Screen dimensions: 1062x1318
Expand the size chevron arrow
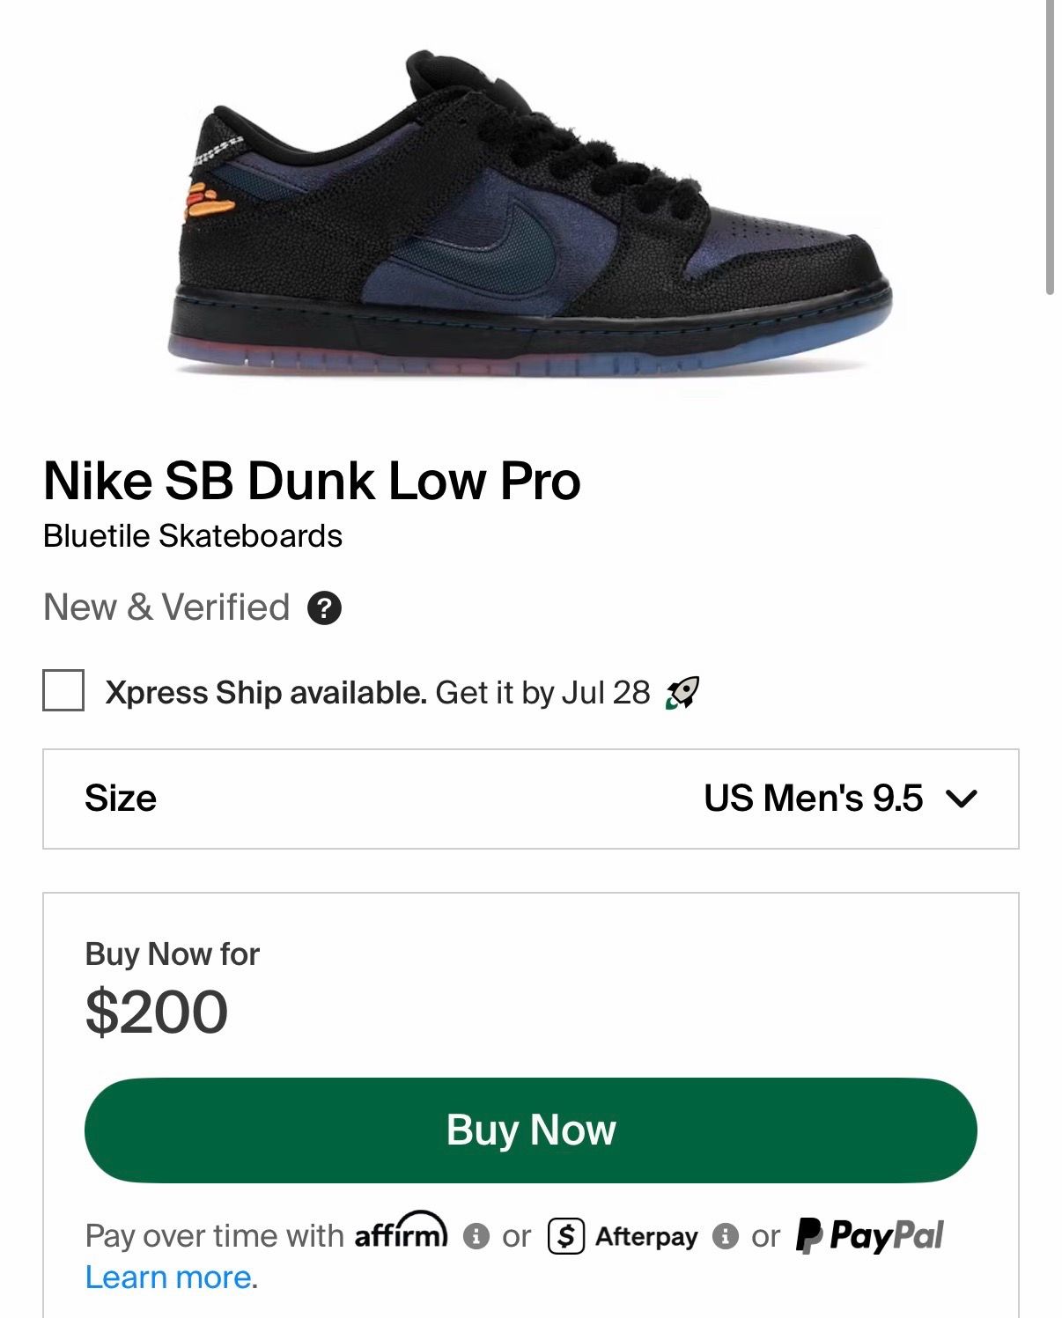[961, 799]
